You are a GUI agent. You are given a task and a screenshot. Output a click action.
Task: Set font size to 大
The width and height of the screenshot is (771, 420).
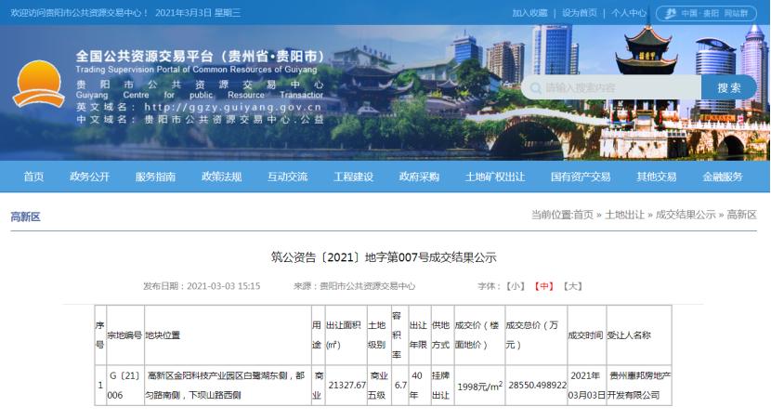[x=573, y=286]
